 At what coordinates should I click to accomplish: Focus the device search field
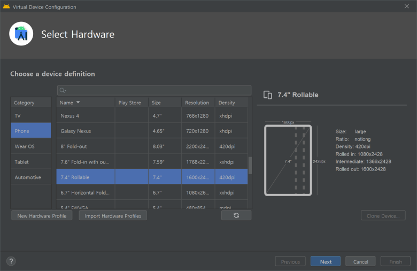[155, 90]
